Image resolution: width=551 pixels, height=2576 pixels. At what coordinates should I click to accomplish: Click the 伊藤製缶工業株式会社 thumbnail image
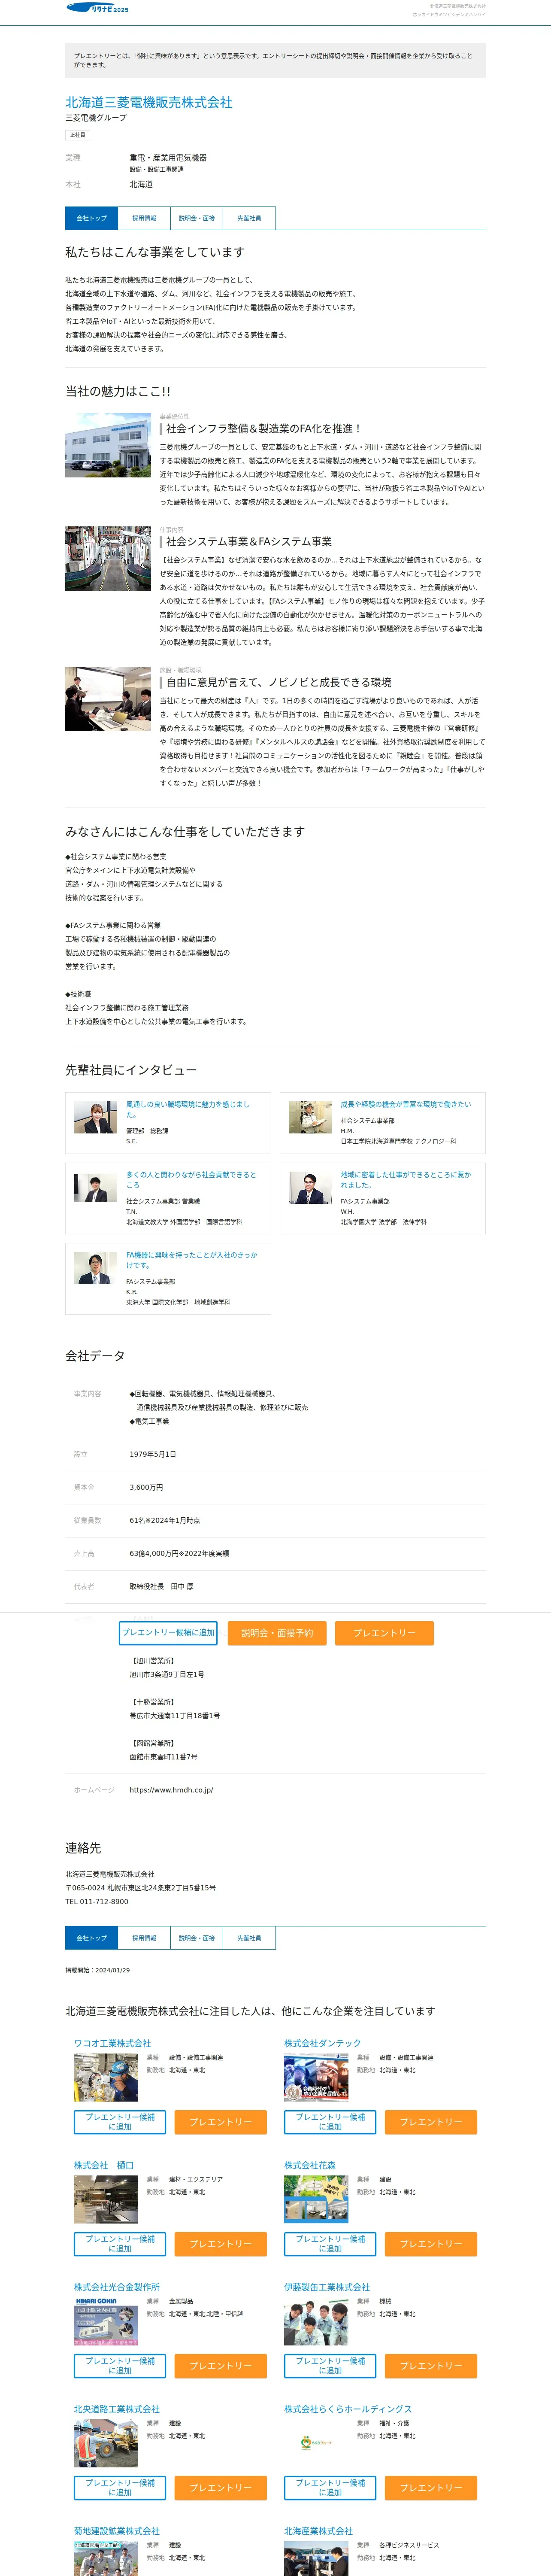pos(316,2320)
